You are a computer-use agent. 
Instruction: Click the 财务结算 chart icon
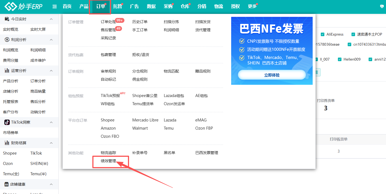(x=7, y=143)
